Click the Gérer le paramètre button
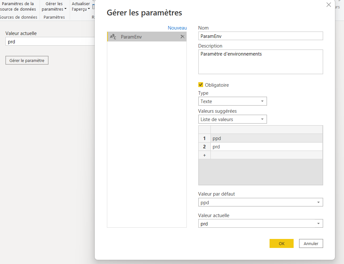The image size is (344, 264). [x=27, y=60]
